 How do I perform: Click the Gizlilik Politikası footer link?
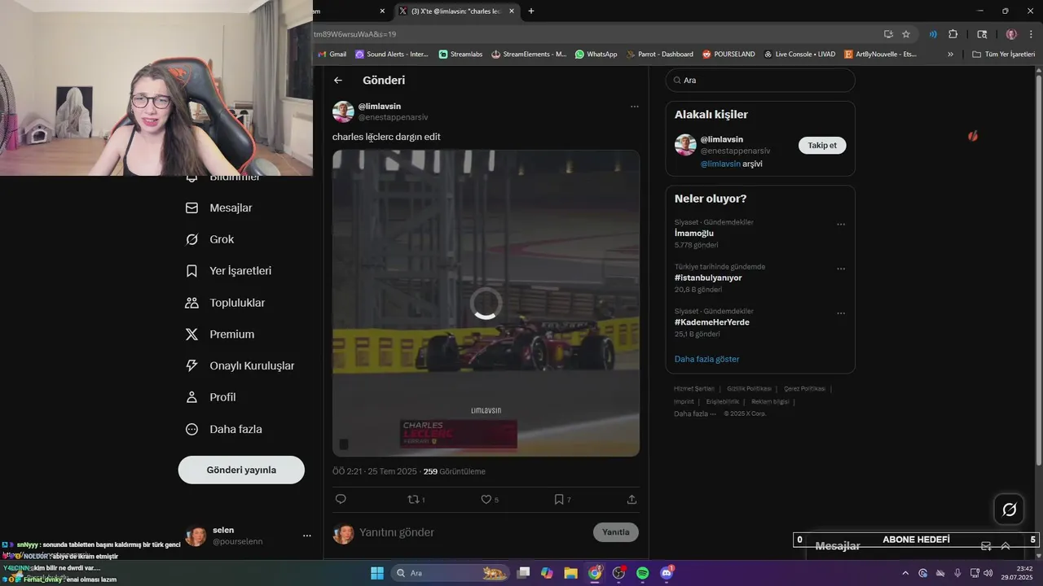[x=749, y=389]
